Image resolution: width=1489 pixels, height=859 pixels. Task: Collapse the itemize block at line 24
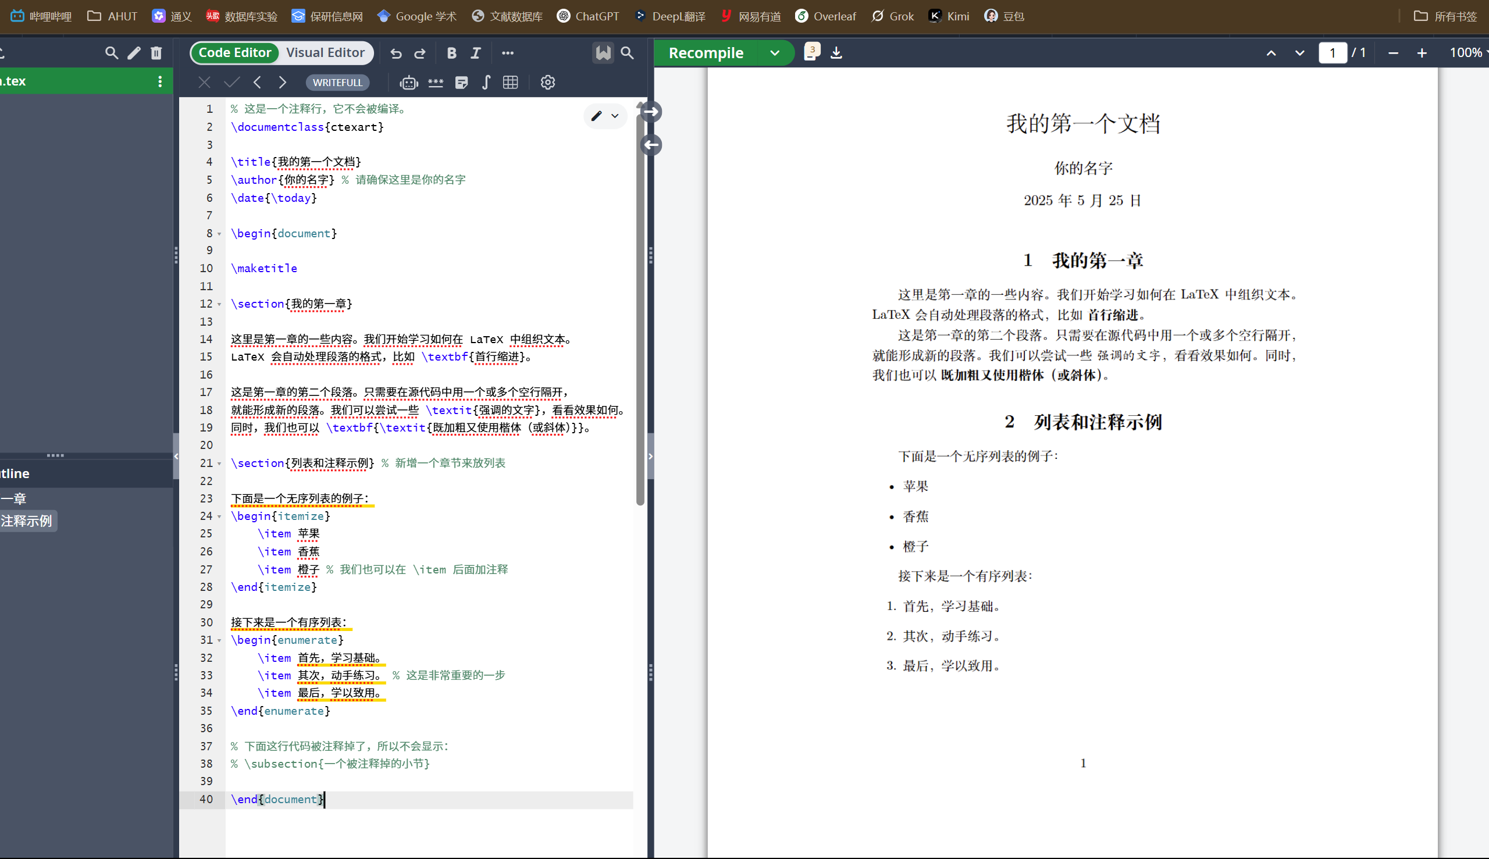219,517
